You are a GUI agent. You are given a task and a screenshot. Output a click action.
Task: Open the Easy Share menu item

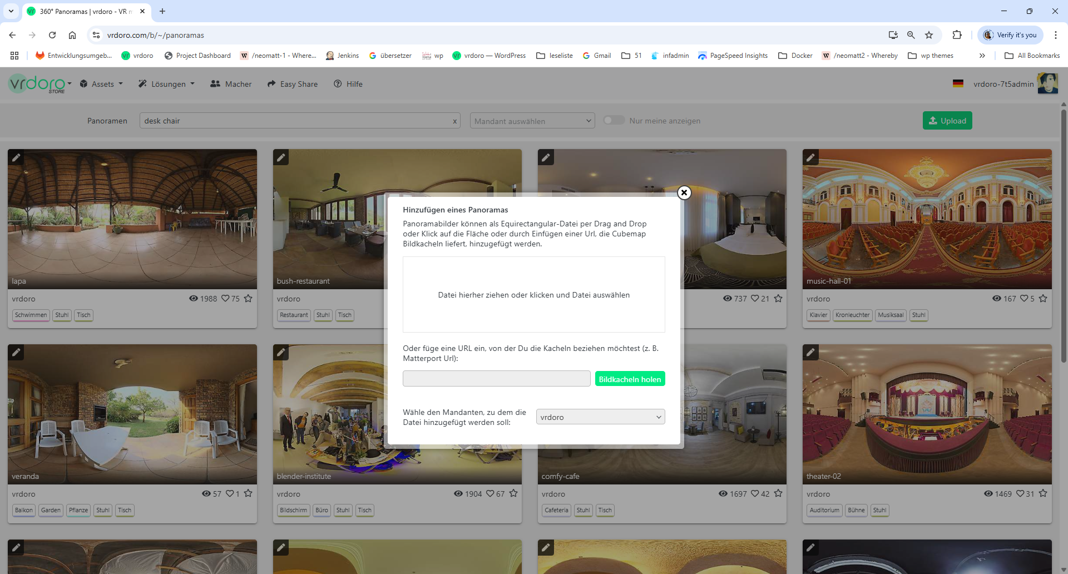(x=293, y=84)
